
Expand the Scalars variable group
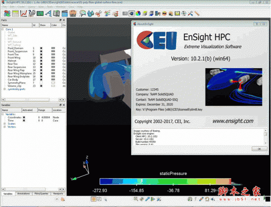tap(5, 124)
